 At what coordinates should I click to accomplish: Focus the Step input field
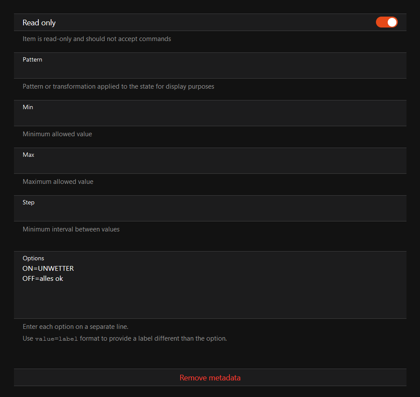tap(209, 213)
